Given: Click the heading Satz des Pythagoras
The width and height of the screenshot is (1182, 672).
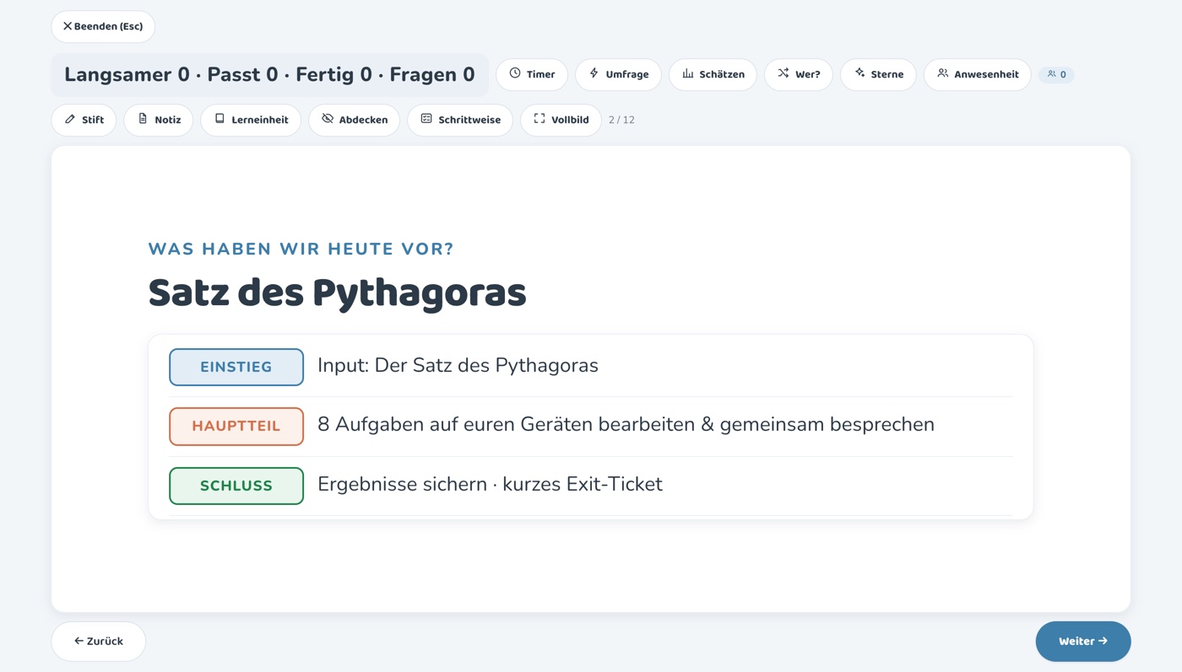Looking at the screenshot, I should [x=337, y=293].
